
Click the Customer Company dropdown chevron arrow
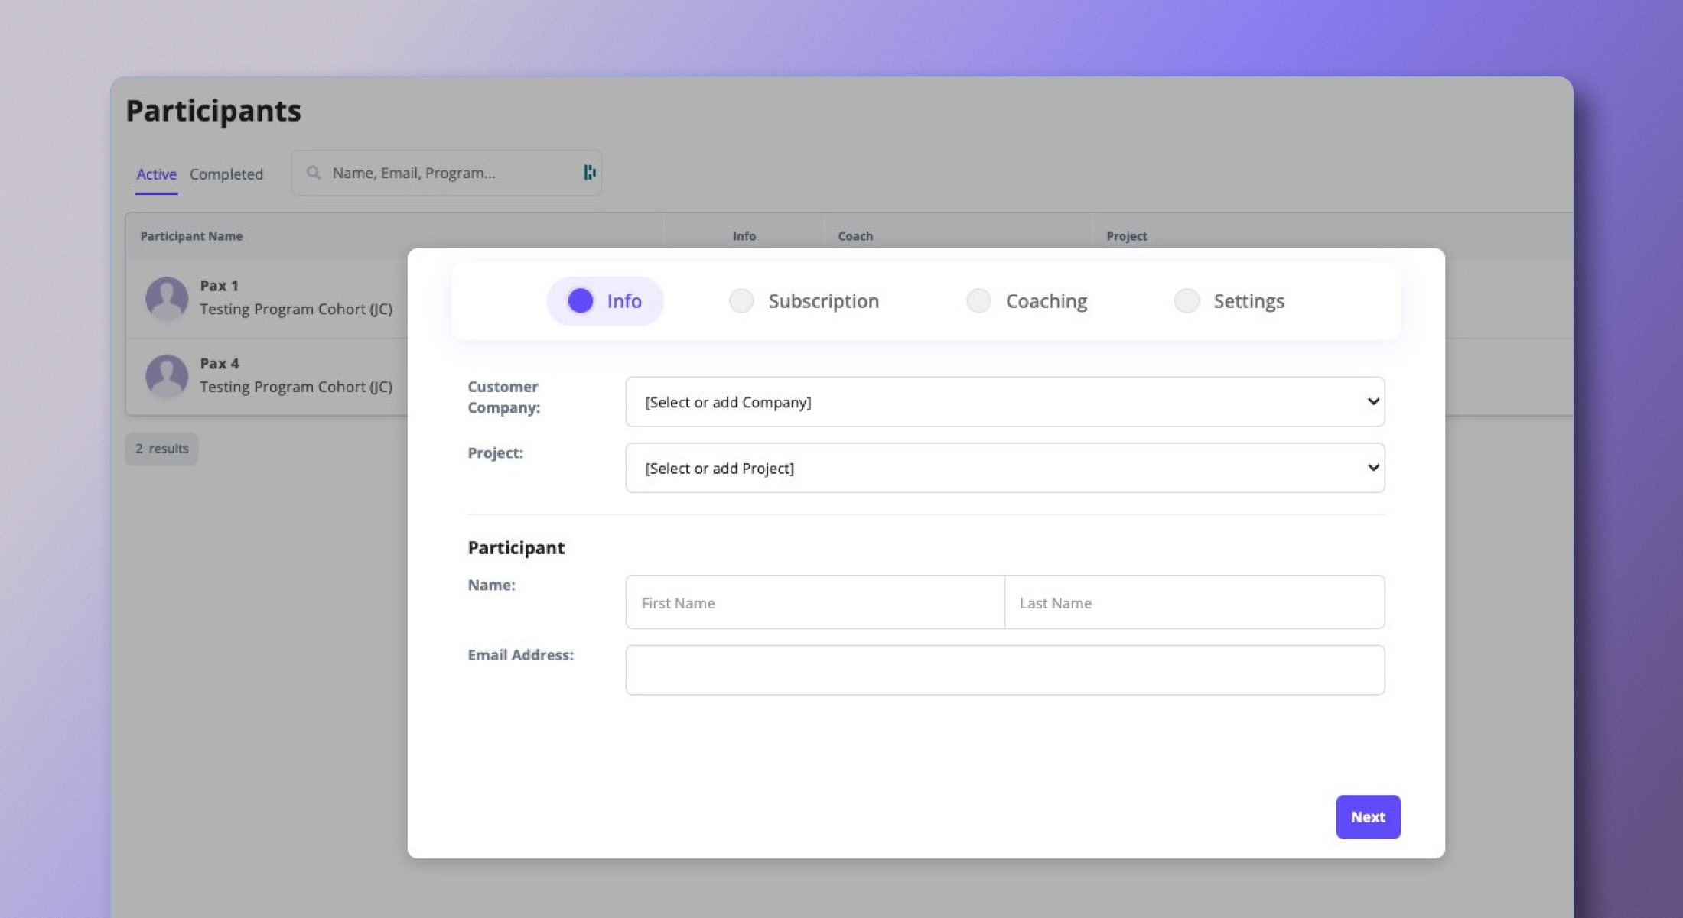click(x=1372, y=402)
